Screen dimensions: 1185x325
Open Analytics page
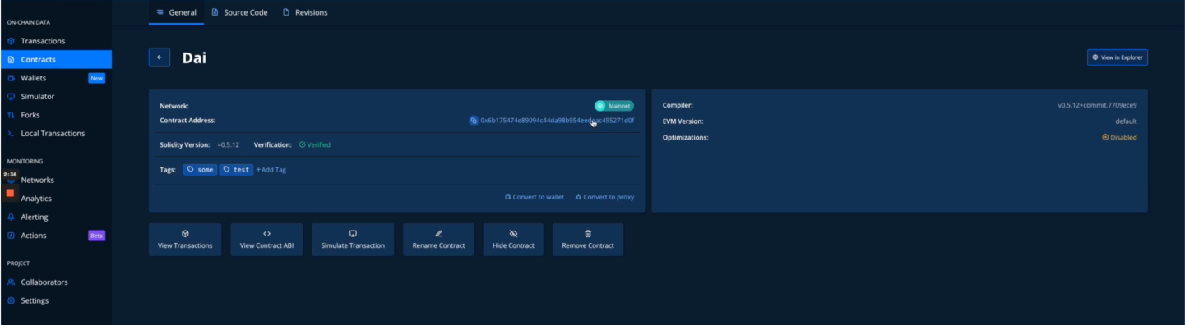pyautogui.click(x=36, y=199)
